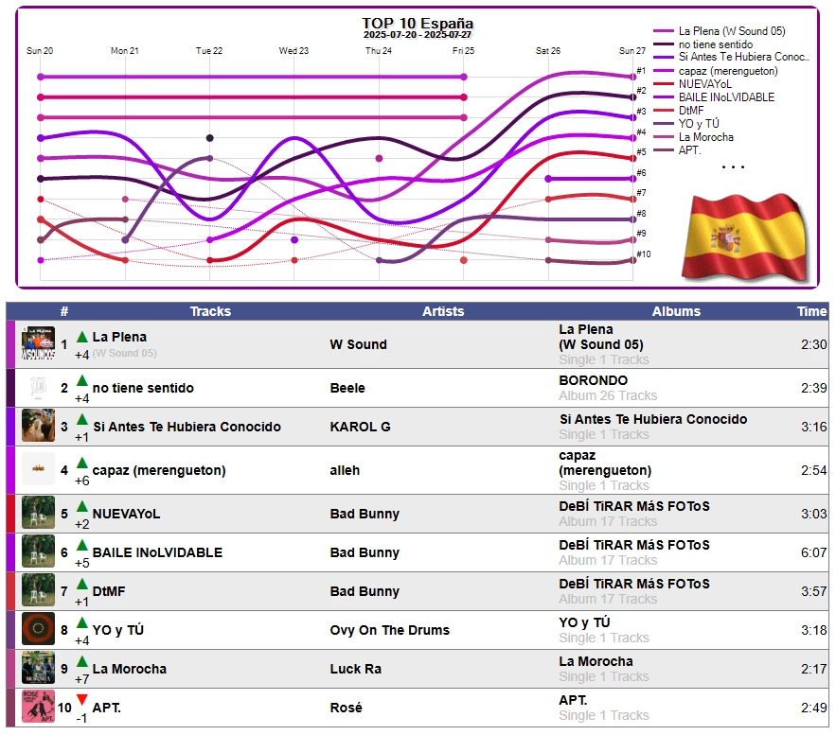Click the Fri 25 date label on chart
The height and width of the screenshot is (735, 836).
tap(463, 51)
